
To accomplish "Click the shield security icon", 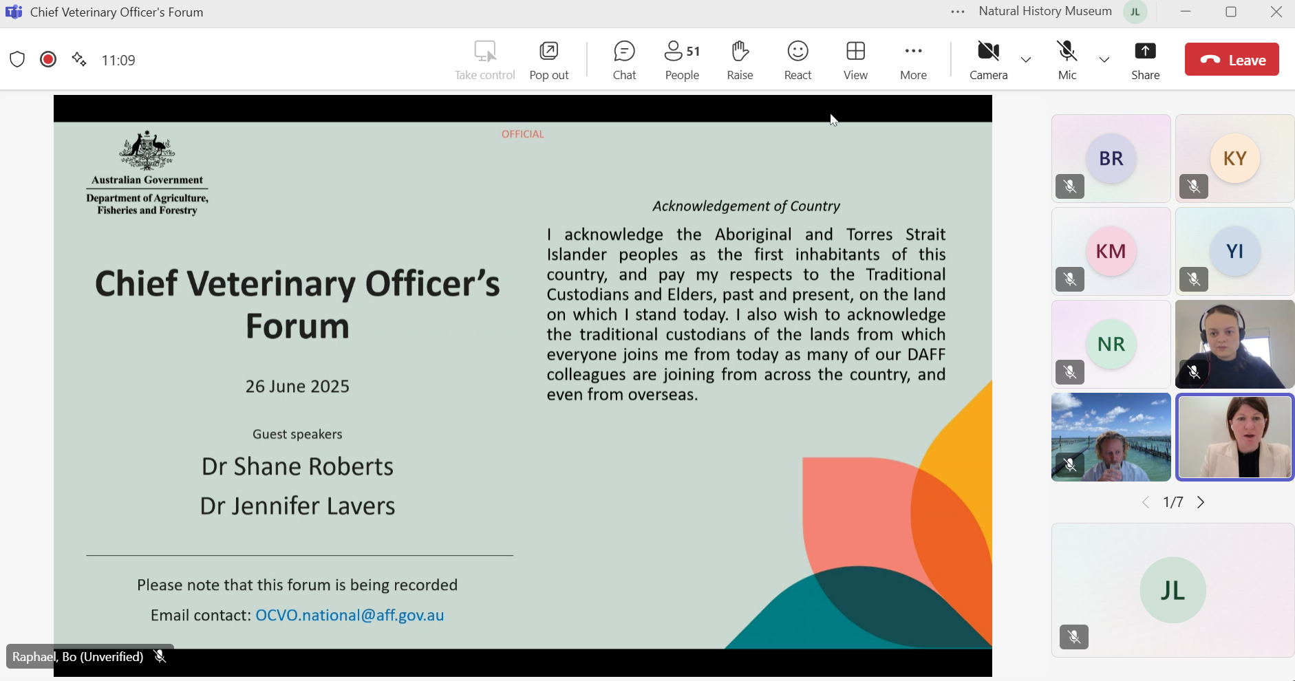I will click(x=17, y=60).
